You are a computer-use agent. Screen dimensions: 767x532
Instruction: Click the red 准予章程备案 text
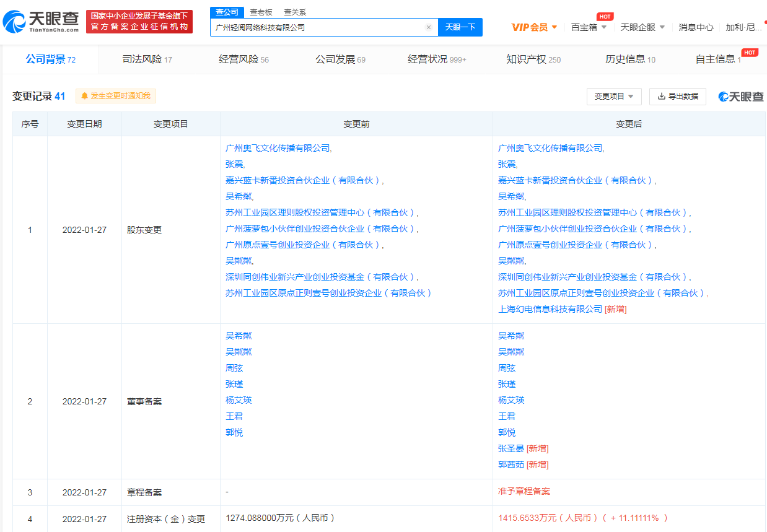pos(524,491)
